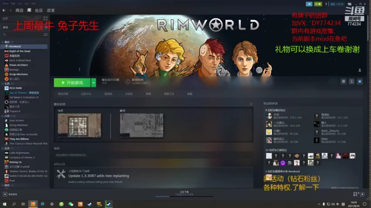This screenshot has width=371, height=208.
Task: Open Update 1.3.3087 adds tree replanting
Action: point(99,176)
